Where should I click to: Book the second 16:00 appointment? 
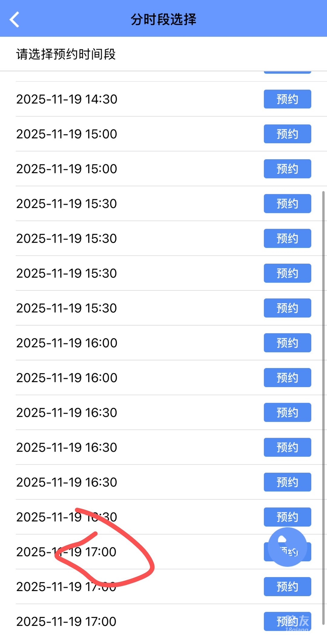tap(287, 378)
